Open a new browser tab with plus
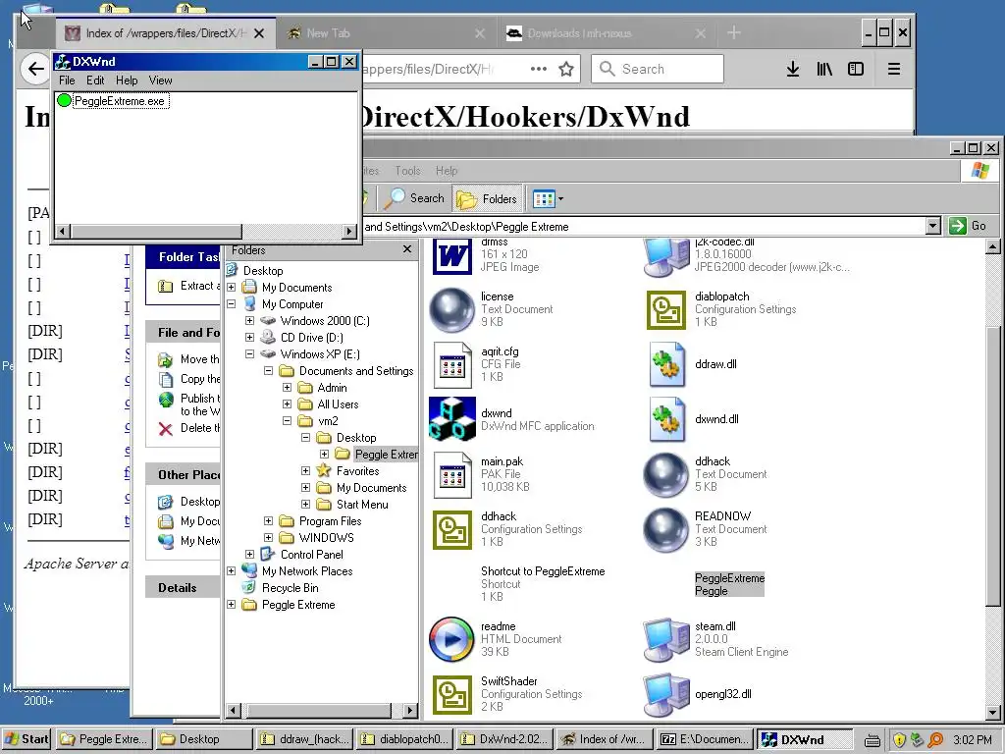1005x754 pixels. coord(734,32)
